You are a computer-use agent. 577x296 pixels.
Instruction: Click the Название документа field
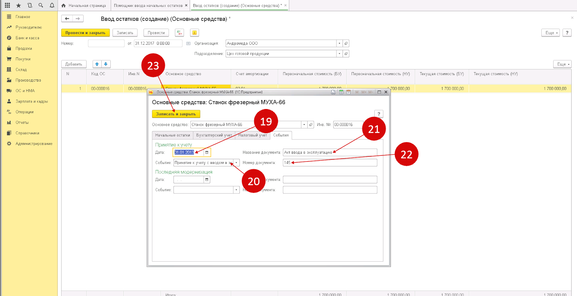[x=330, y=152]
